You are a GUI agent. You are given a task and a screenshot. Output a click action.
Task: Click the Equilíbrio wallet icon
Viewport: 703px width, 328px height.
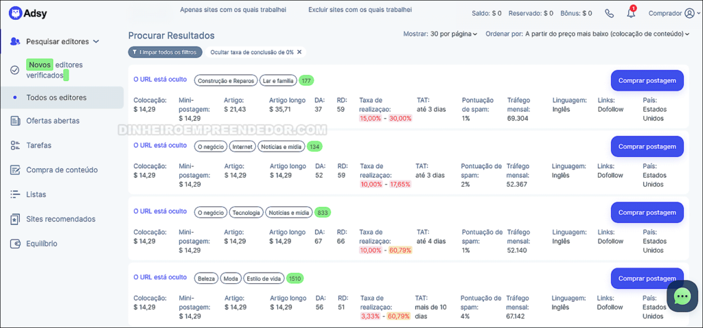(15, 244)
